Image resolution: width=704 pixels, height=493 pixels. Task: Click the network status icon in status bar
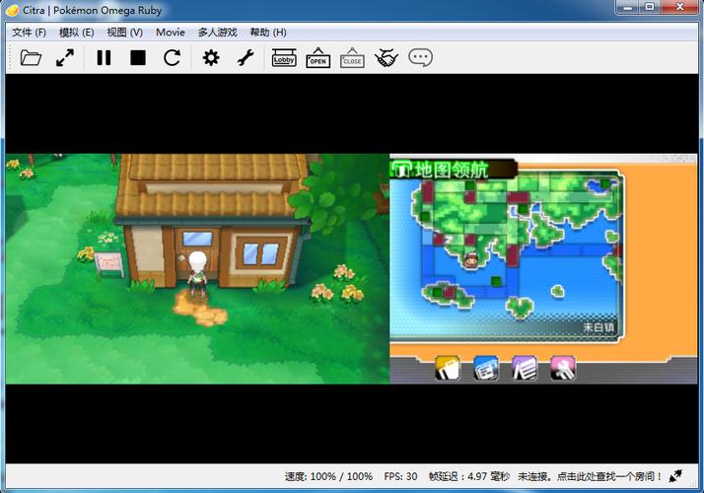675,476
